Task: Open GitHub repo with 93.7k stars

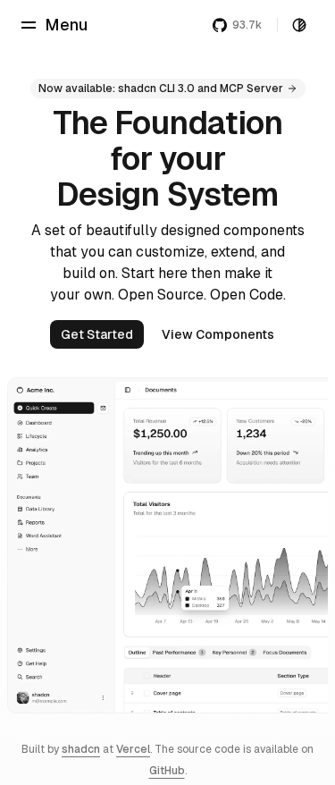Action: pos(237,25)
